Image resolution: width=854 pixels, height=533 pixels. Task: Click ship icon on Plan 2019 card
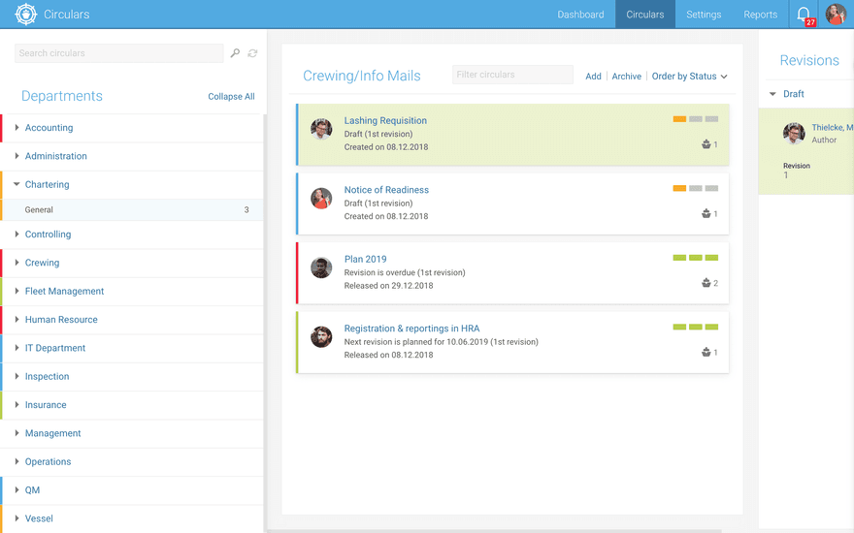706,283
